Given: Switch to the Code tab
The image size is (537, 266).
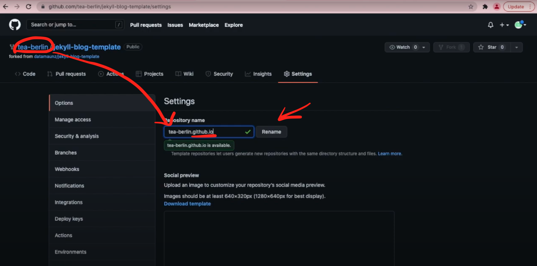Looking at the screenshot, I should [x=25, y=74].
